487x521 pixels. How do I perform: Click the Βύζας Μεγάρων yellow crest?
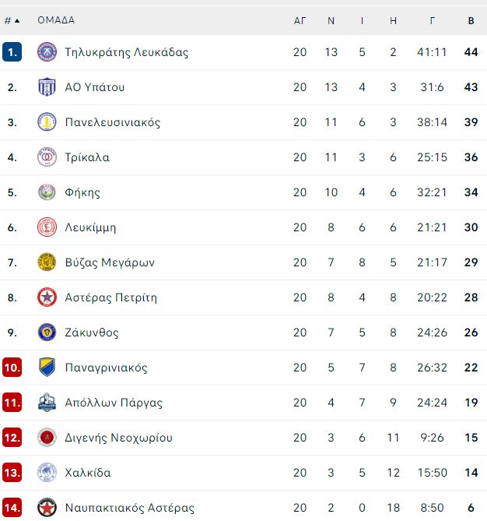pos(47,262)
